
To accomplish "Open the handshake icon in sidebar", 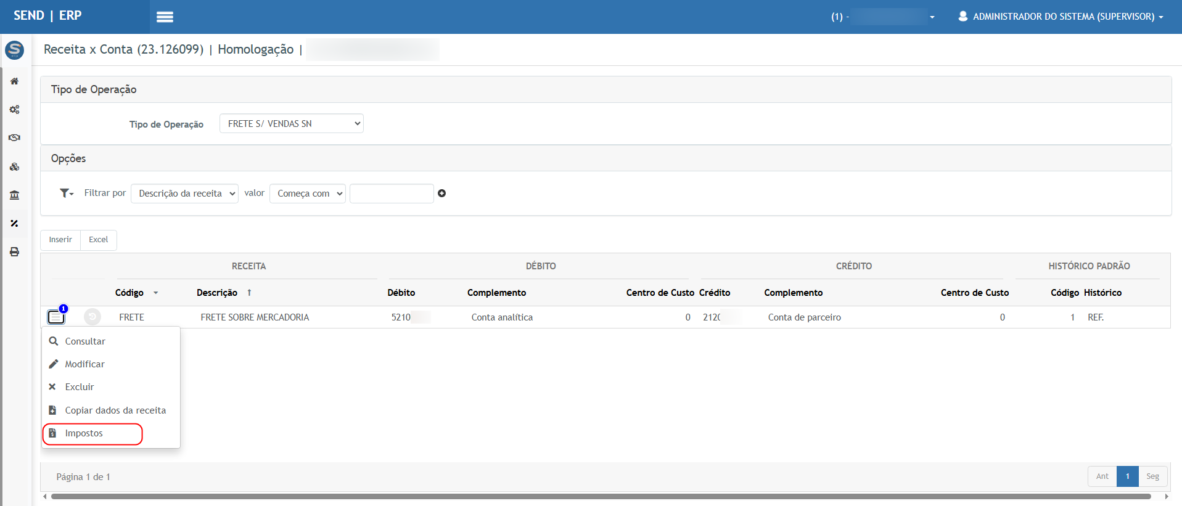I will pyautogui.click(x=14, y=137).
